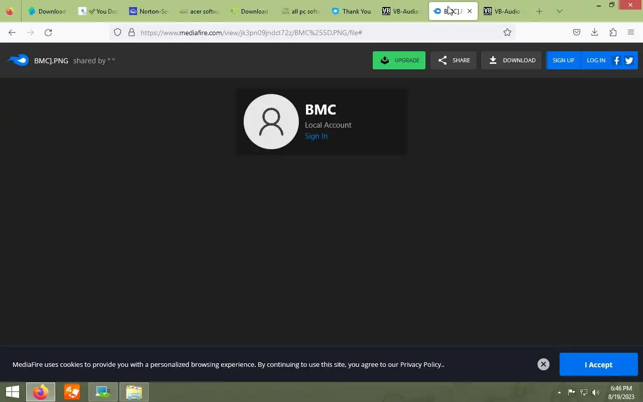This screenshot has width=643, height=402.
Task: Click the Action Center flag icon
Action: click(571, 392)
